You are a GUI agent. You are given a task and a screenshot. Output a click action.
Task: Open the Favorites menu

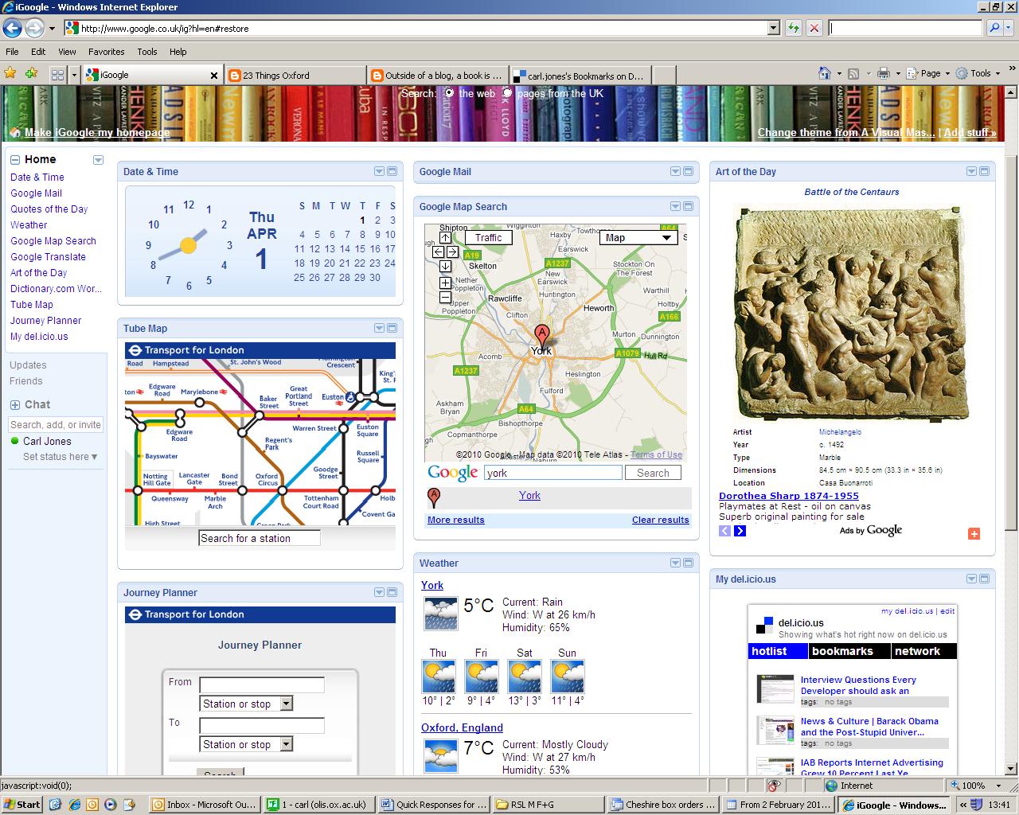click(x=106, y=52)
